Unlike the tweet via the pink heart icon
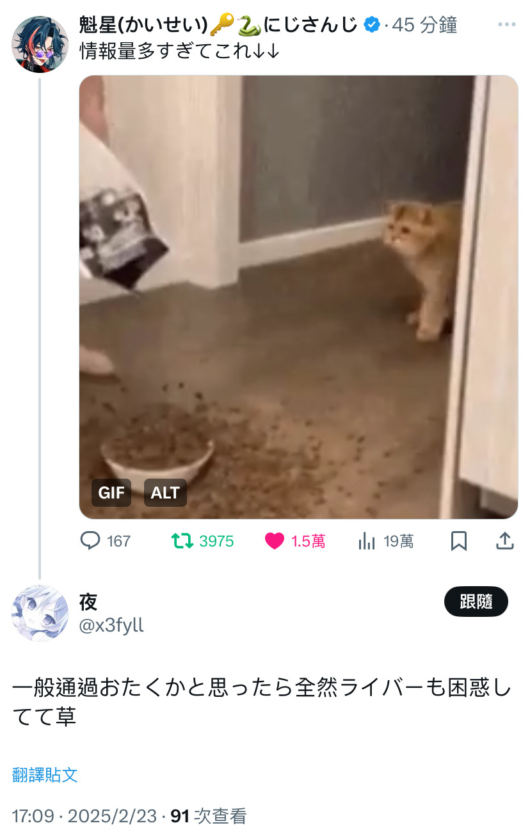This screenshot has width=530, height=837. [x=275, y=541]
